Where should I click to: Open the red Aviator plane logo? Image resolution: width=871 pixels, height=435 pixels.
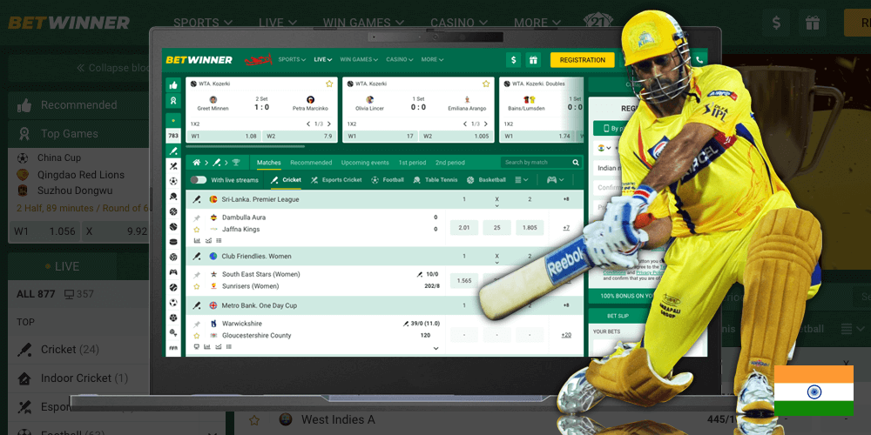[259, 59]
